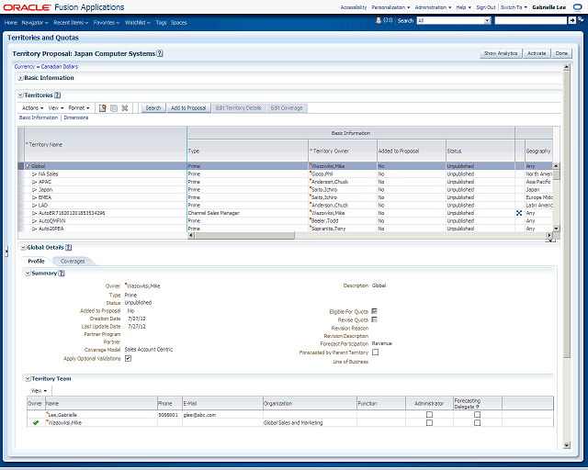Expand the EMEA territory node

pos(35,197)
